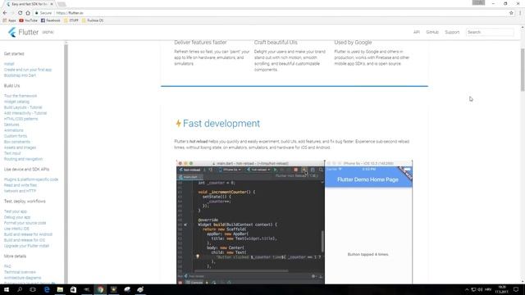Open Build Layouts - Tutorial link
The height and width of the screenshot is (295, 525).
[23, 107]
